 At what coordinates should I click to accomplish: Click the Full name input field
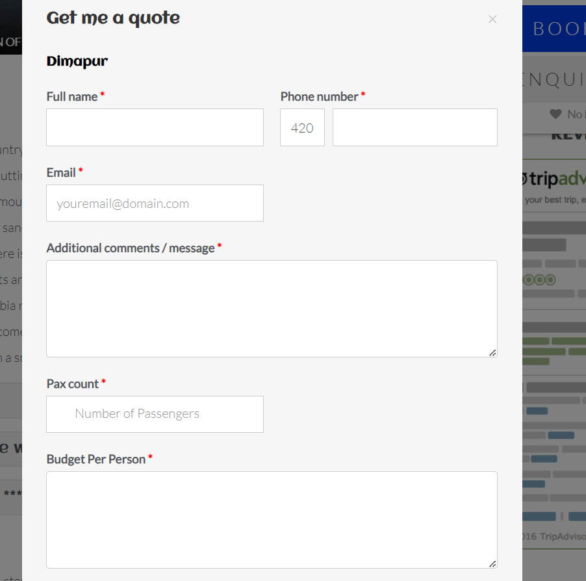[x=155, y=127]
